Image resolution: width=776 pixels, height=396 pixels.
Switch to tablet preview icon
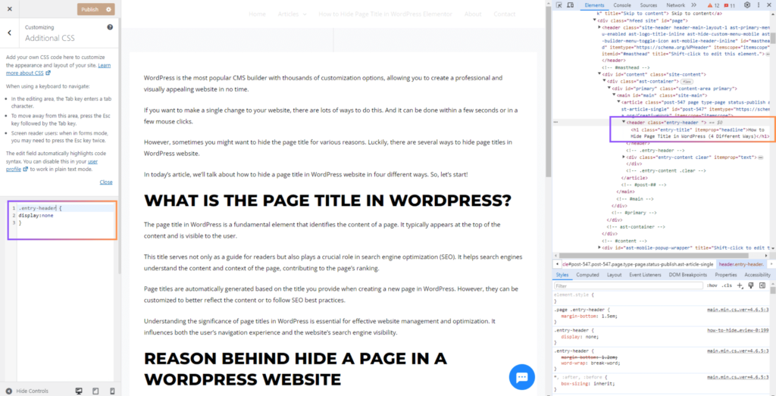pyautogui.click(x=95, y=391)
